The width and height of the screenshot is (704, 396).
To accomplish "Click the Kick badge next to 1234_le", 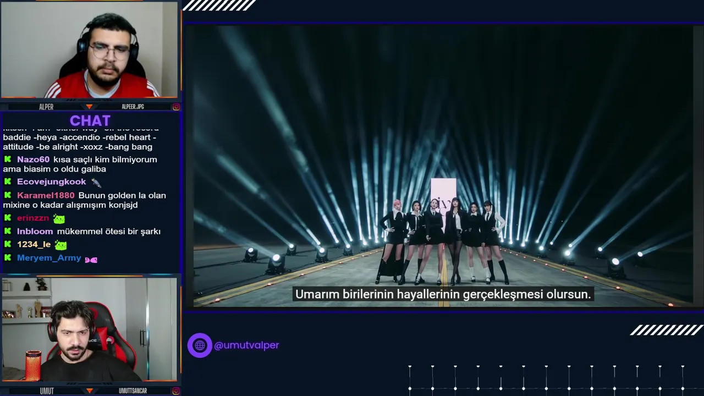I will click(x=8, y=245).
